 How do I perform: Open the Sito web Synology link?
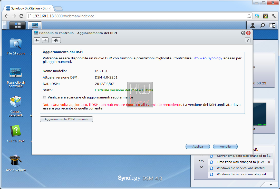coord(207,58)
